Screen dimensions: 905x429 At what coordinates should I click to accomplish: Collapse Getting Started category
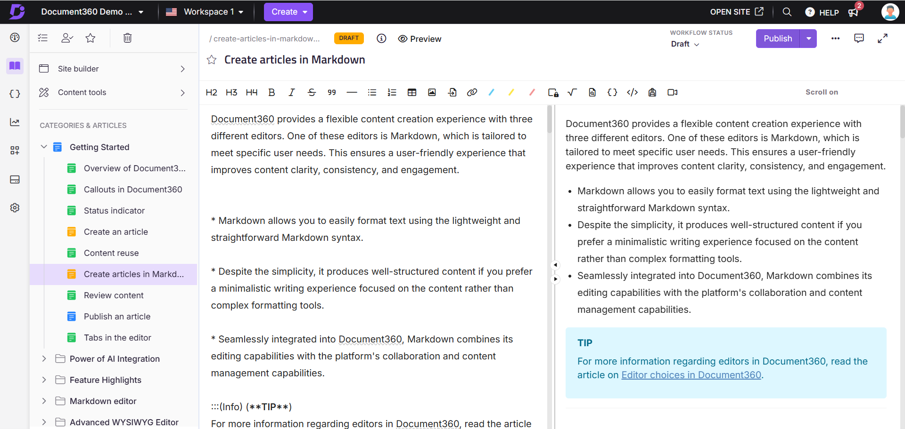(x=44, y=147)
